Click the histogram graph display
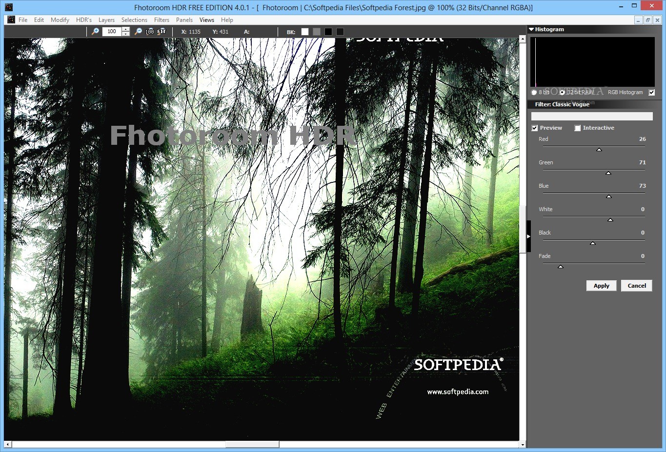 [x=592, y=62]
